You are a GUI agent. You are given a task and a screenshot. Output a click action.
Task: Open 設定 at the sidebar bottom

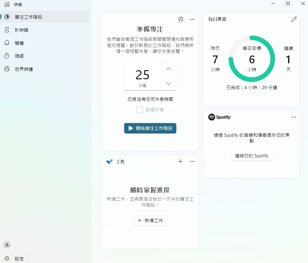coord(45,259)
